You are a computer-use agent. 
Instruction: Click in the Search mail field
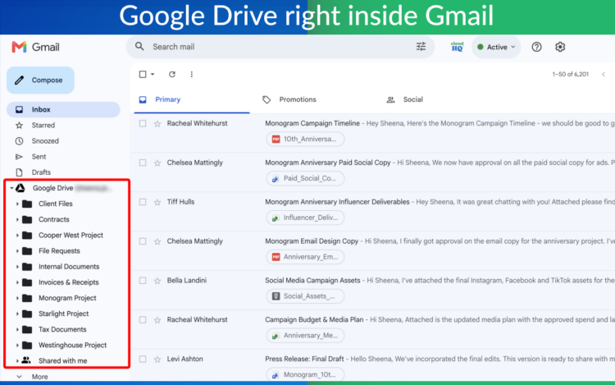[280, 47]
